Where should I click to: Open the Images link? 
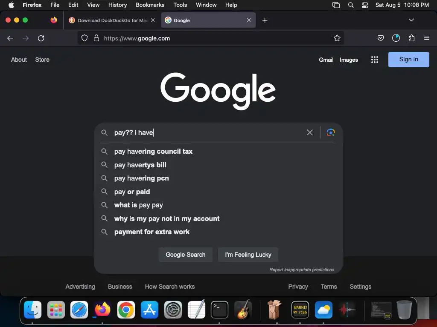click(x=349, y=60)
